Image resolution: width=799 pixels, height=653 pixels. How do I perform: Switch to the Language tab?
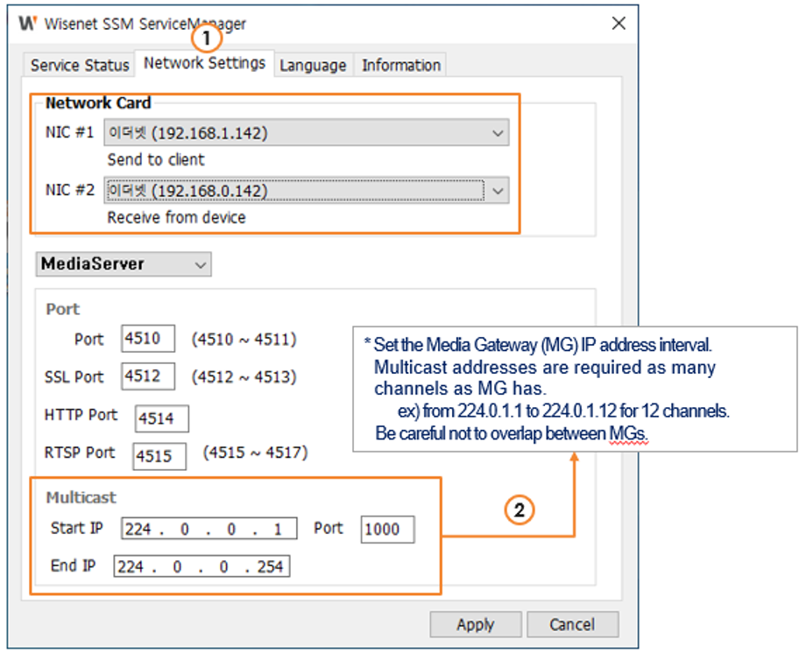313,66
